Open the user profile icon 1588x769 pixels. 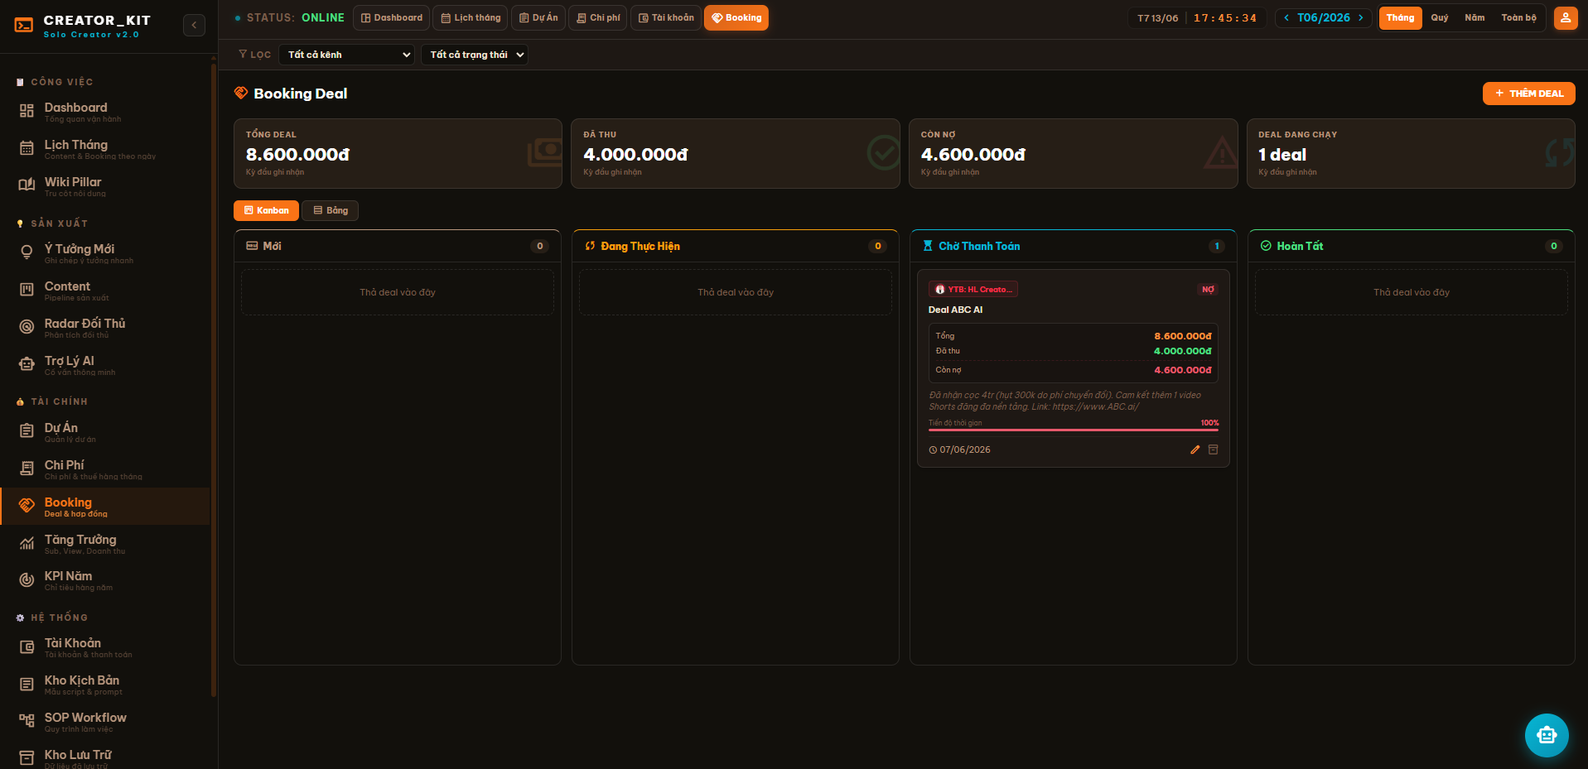tap(1566, 18)
